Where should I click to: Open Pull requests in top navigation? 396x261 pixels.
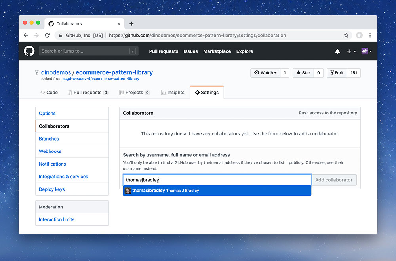click(164, 51)
